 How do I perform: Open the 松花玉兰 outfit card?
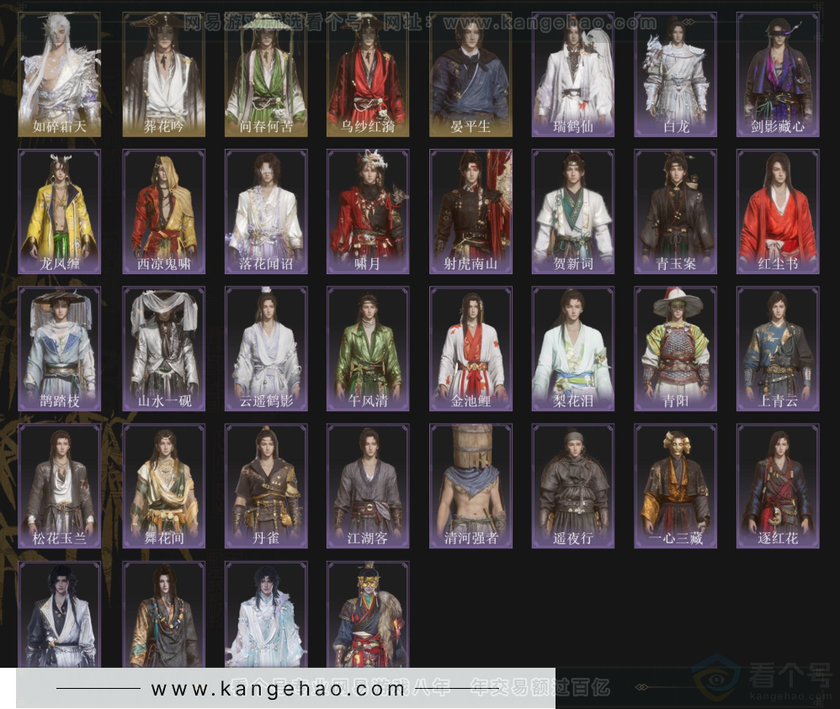coord(60,485)
